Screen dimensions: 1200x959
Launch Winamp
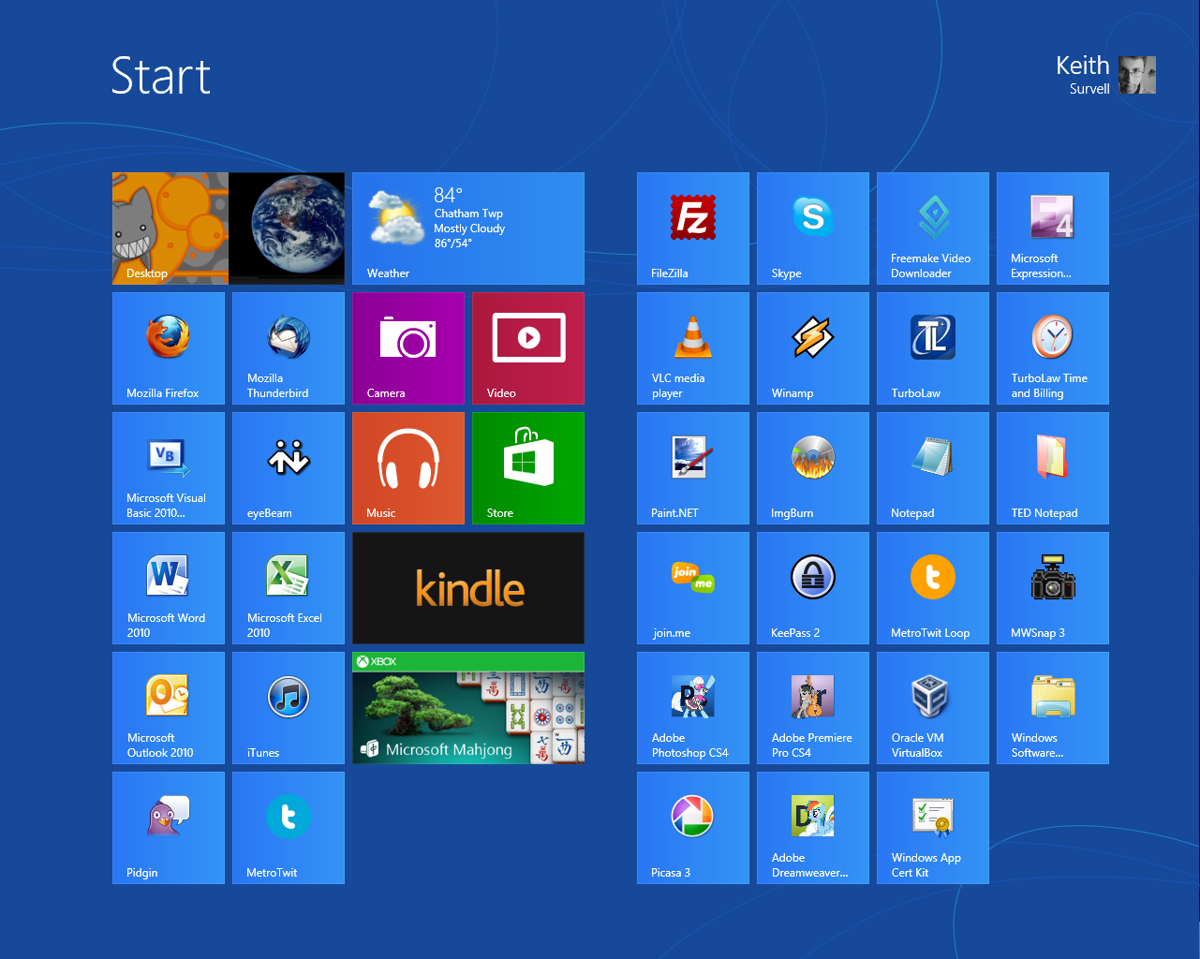[x=813, y=348]
